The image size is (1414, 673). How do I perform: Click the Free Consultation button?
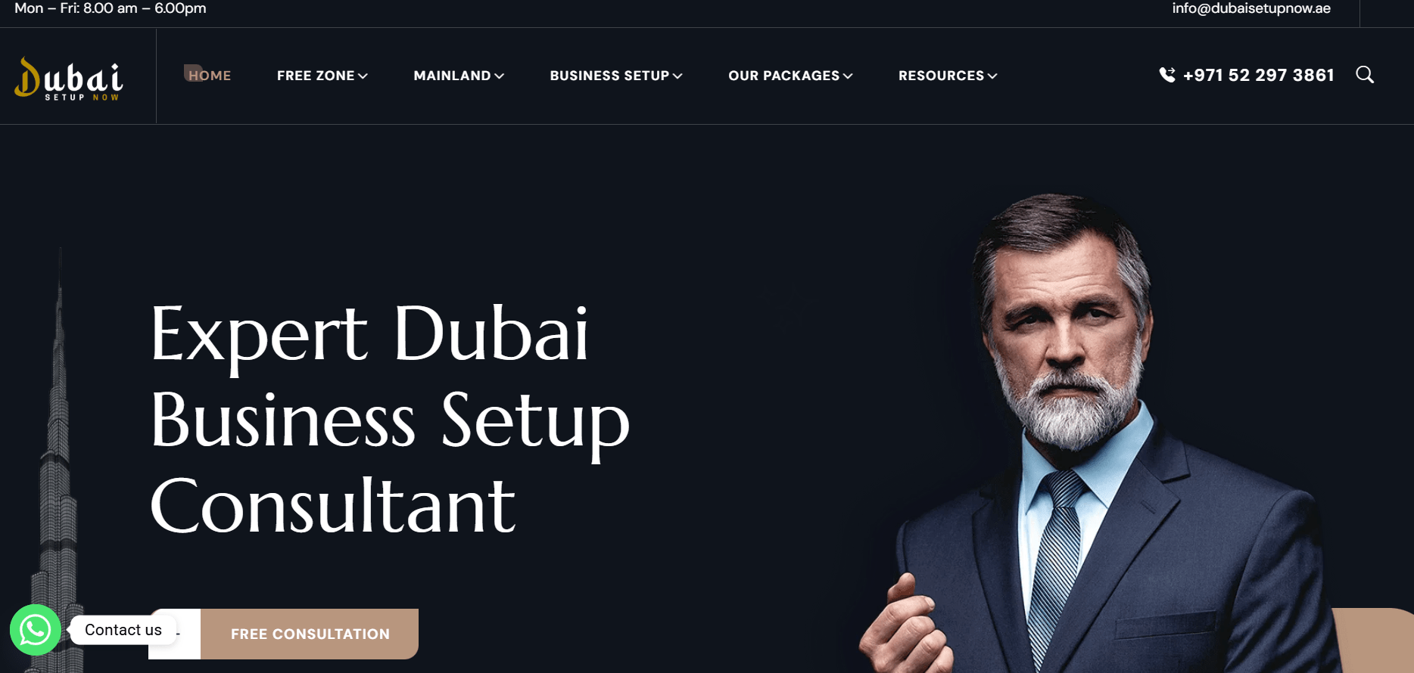click(x=310, y=634)
